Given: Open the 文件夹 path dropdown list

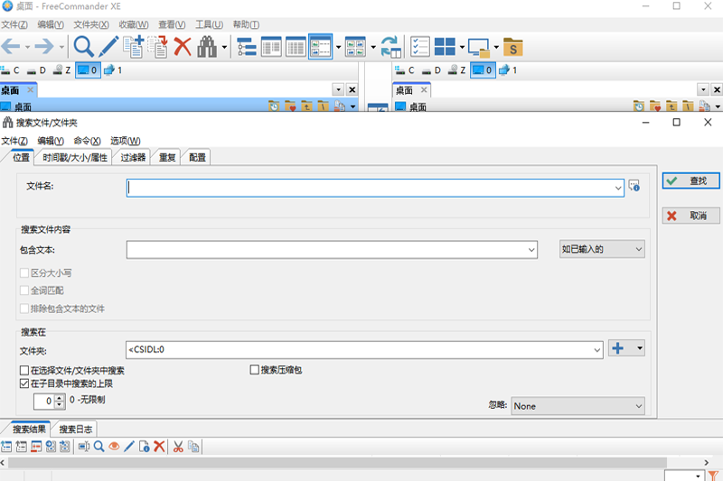Looking at the screenshot, I should pos(596,349).
